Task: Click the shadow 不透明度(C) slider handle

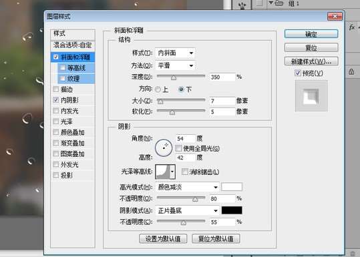Action: pyautogui.click(x=183, y=222)
